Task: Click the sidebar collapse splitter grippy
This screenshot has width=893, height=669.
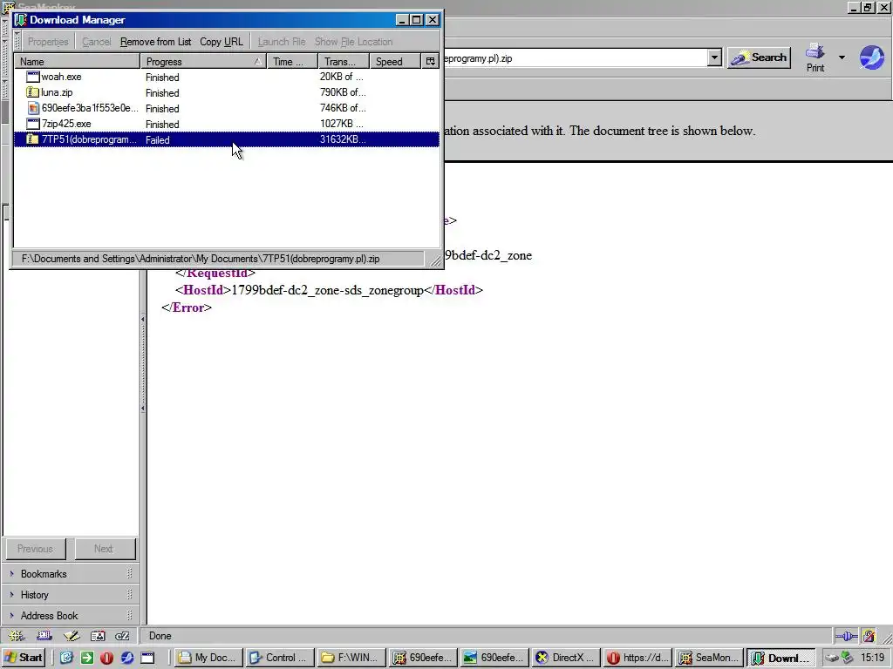Action: (x=143, y=364)
